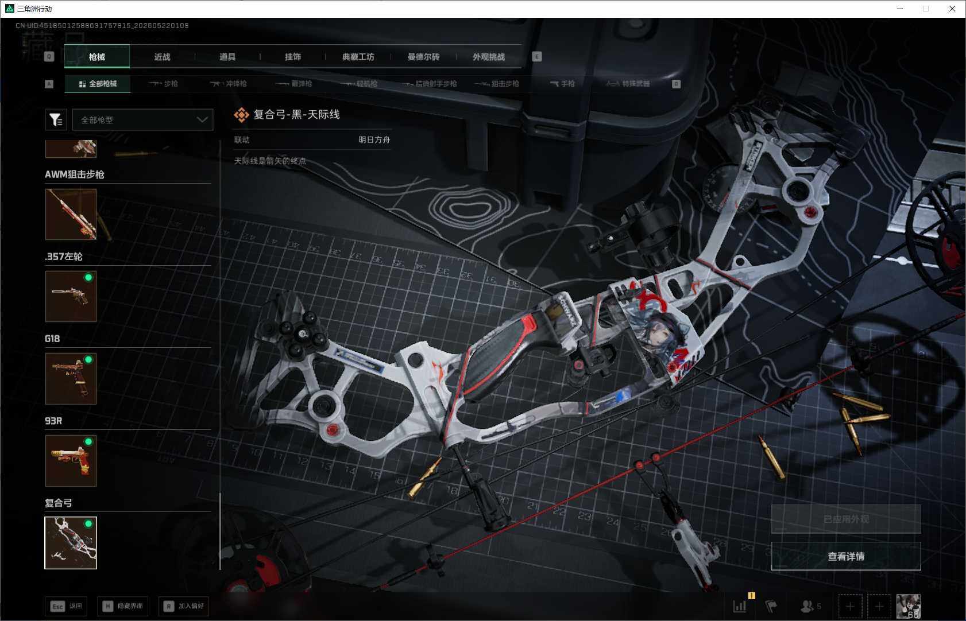Open the 典藏工坊 tab
The height and width of the screenshot is (621, 966).
(358, 57)
